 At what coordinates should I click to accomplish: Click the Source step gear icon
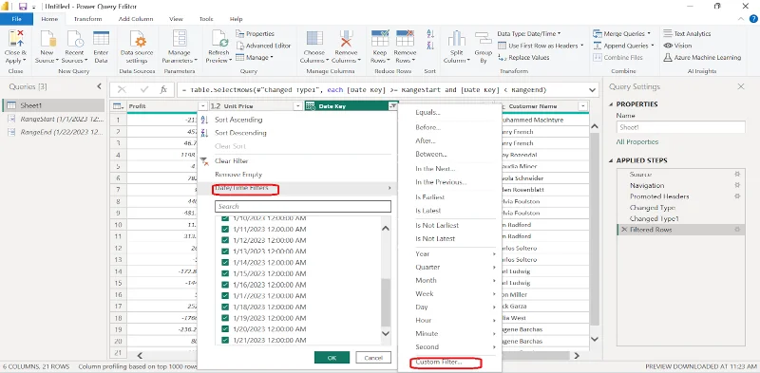point(737,174)
